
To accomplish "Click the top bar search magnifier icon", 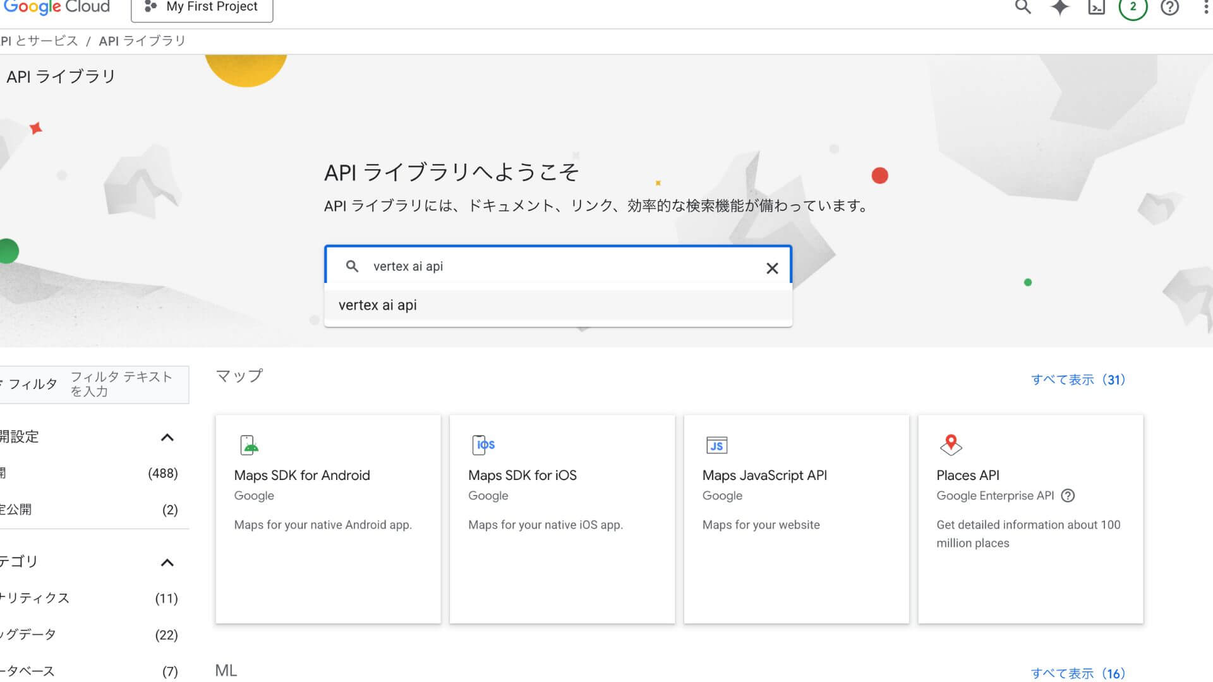I will (1023, 8).
